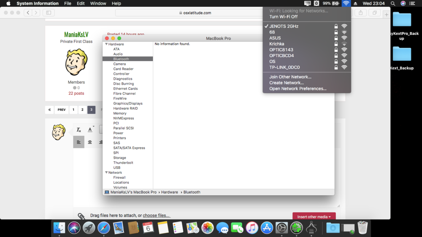Click align left icon in editor
Viewport: 422px width, 237px height.
point(78,142)
